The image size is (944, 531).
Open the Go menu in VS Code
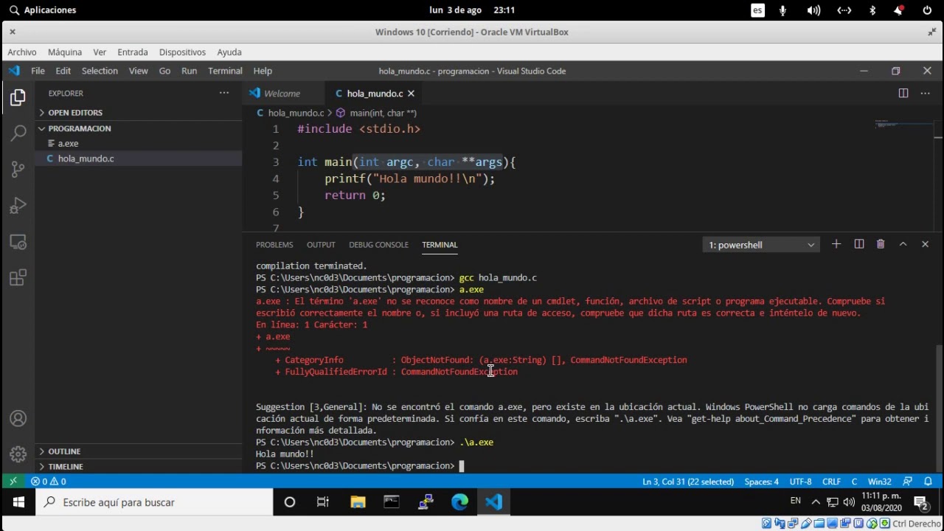click(164, 71)
